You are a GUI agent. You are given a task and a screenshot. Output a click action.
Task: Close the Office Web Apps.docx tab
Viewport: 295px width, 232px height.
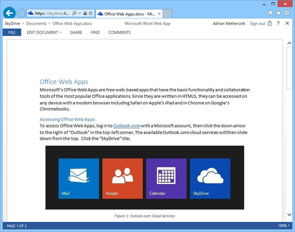click(159, 14)
